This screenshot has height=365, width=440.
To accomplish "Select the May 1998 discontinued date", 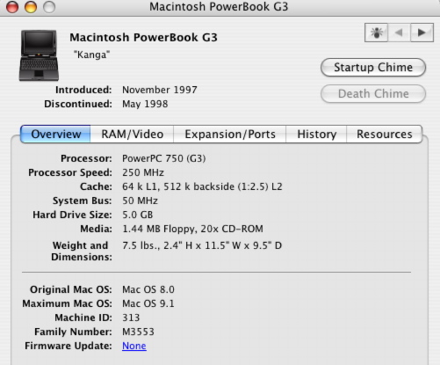I will tap(145, 104).
